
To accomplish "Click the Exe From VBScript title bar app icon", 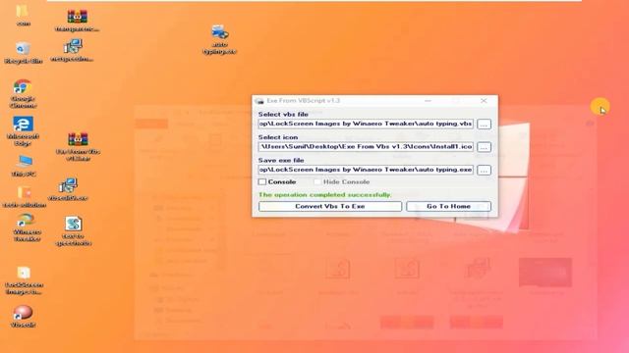I will pyautogui.click(x=259, y=101).
